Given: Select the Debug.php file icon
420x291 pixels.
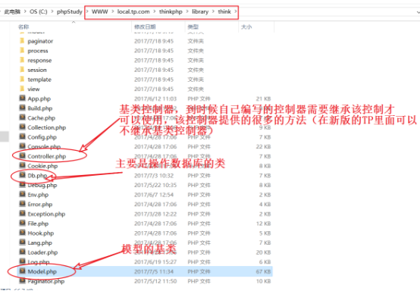Looking at the screenshot, I should point(23,185).
